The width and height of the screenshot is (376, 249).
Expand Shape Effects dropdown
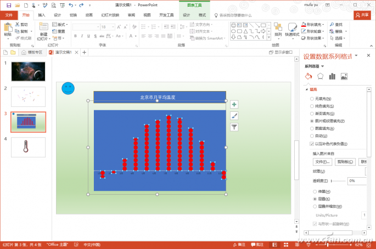click(x=323, y=38)
